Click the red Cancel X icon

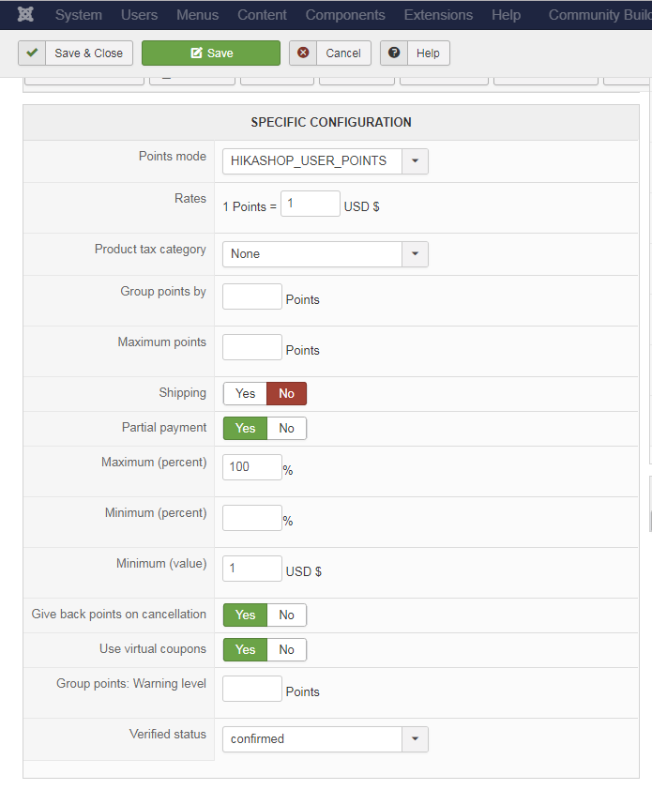click(x=303, y=53)
